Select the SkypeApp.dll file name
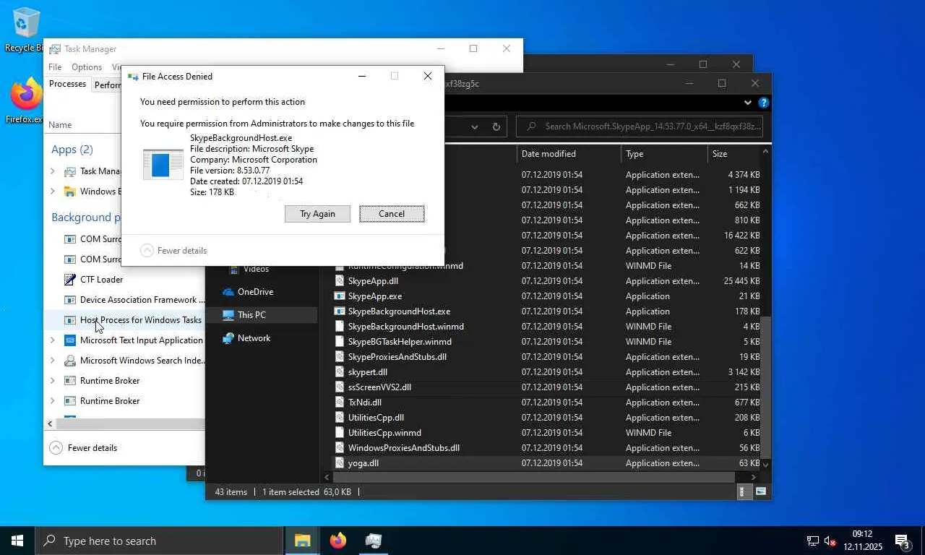 (373, 281)
